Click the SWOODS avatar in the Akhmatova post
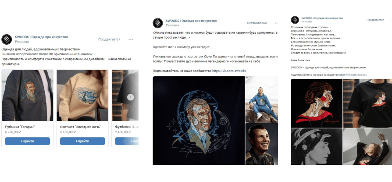 [x=296, y=20]
